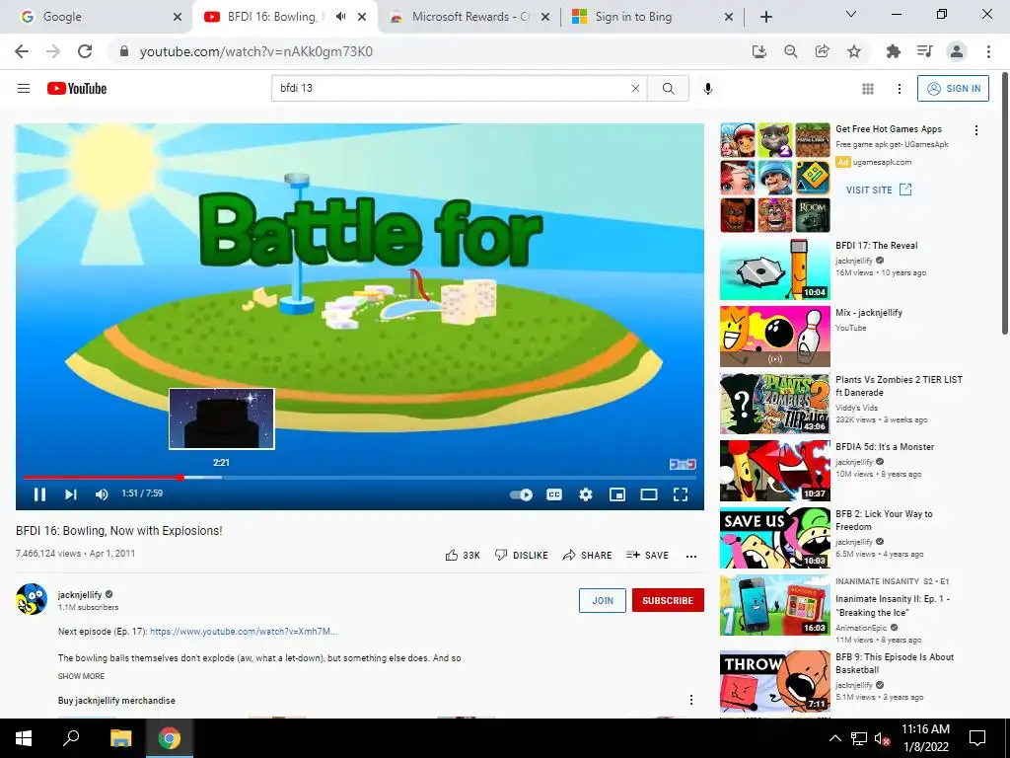Image resolution: width=1010 pixels, height=758 pixels.
Task: Mute the BFDI 16 tab audio icon
Action: pos(340,17)
